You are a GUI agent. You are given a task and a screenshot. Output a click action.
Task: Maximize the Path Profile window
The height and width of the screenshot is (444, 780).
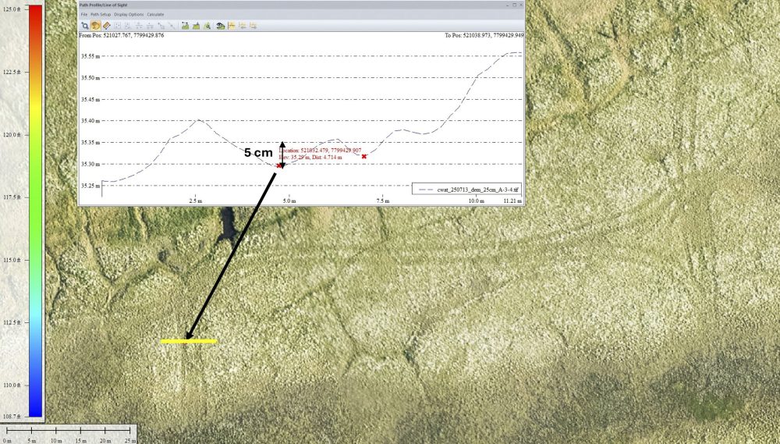[514, 5]
